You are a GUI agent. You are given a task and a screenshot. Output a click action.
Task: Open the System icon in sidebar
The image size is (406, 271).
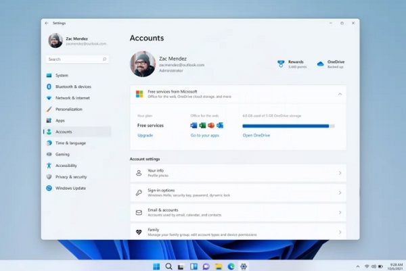tap(49, 75)
